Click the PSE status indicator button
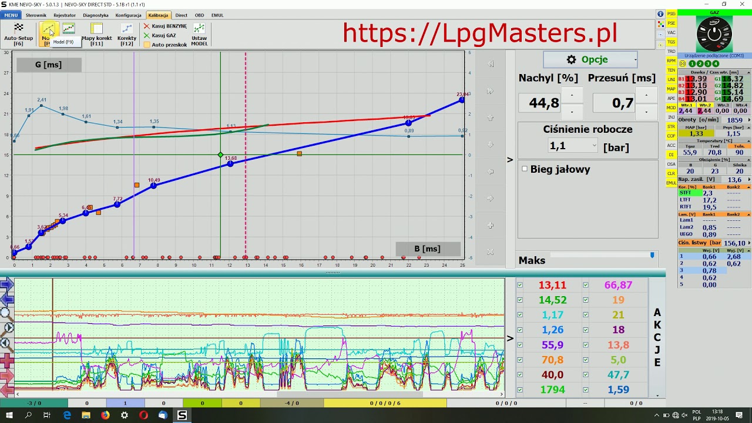Image resolution: width=752 pixels, height=423 pixels. coord(671,23)
